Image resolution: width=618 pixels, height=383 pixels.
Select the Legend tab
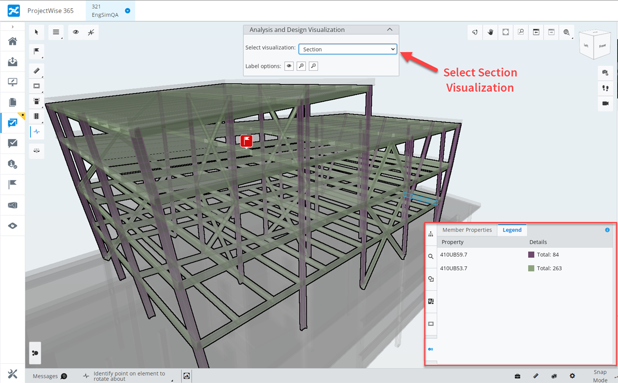point(512,230)
